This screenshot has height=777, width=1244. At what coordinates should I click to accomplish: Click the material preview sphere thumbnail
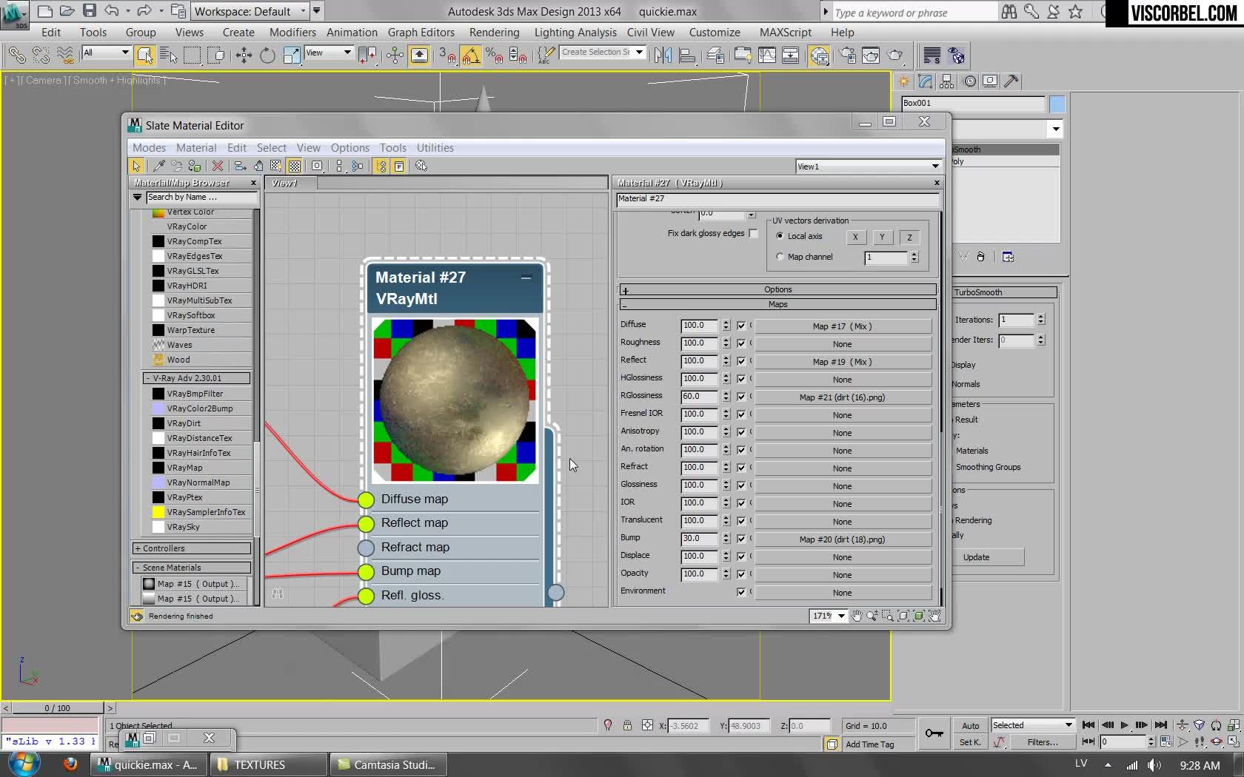coord(455,400)
